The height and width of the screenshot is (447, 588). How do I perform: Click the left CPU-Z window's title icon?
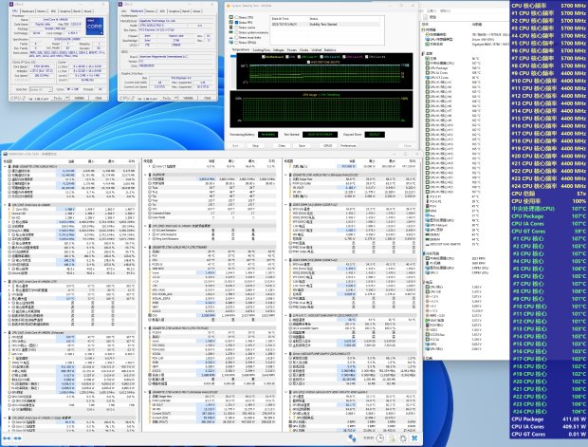12,4
